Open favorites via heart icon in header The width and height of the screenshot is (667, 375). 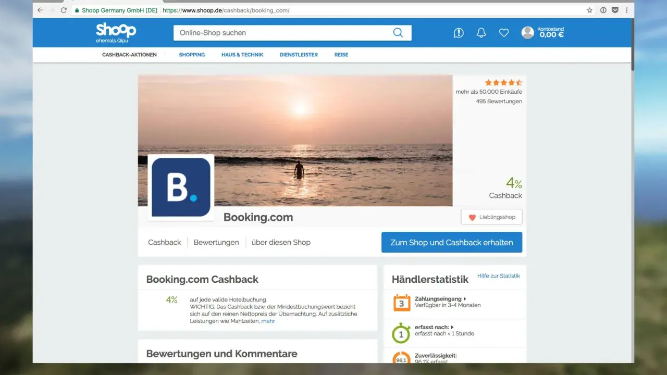504,33
